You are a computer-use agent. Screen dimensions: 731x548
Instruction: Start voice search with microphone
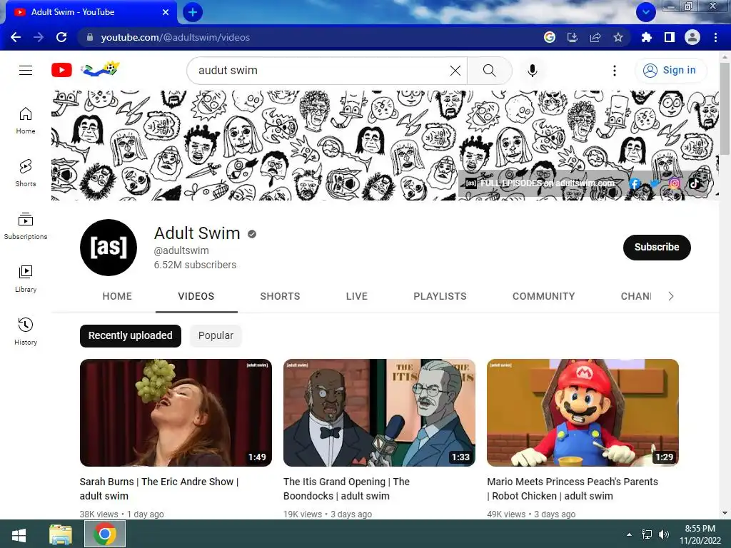532,71
